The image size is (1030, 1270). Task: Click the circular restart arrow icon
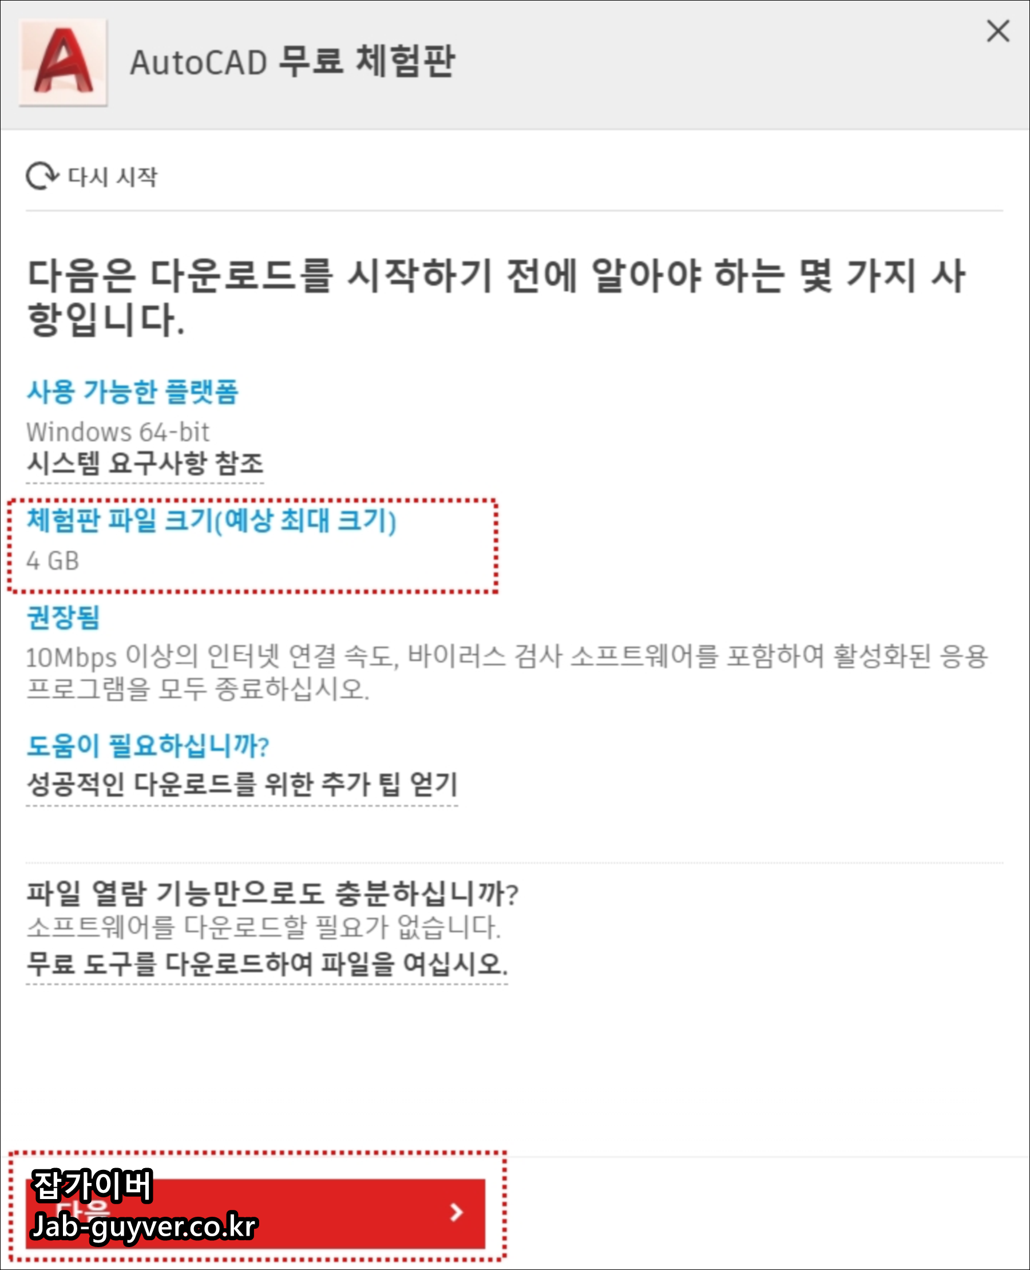click(x=42, y=176)
